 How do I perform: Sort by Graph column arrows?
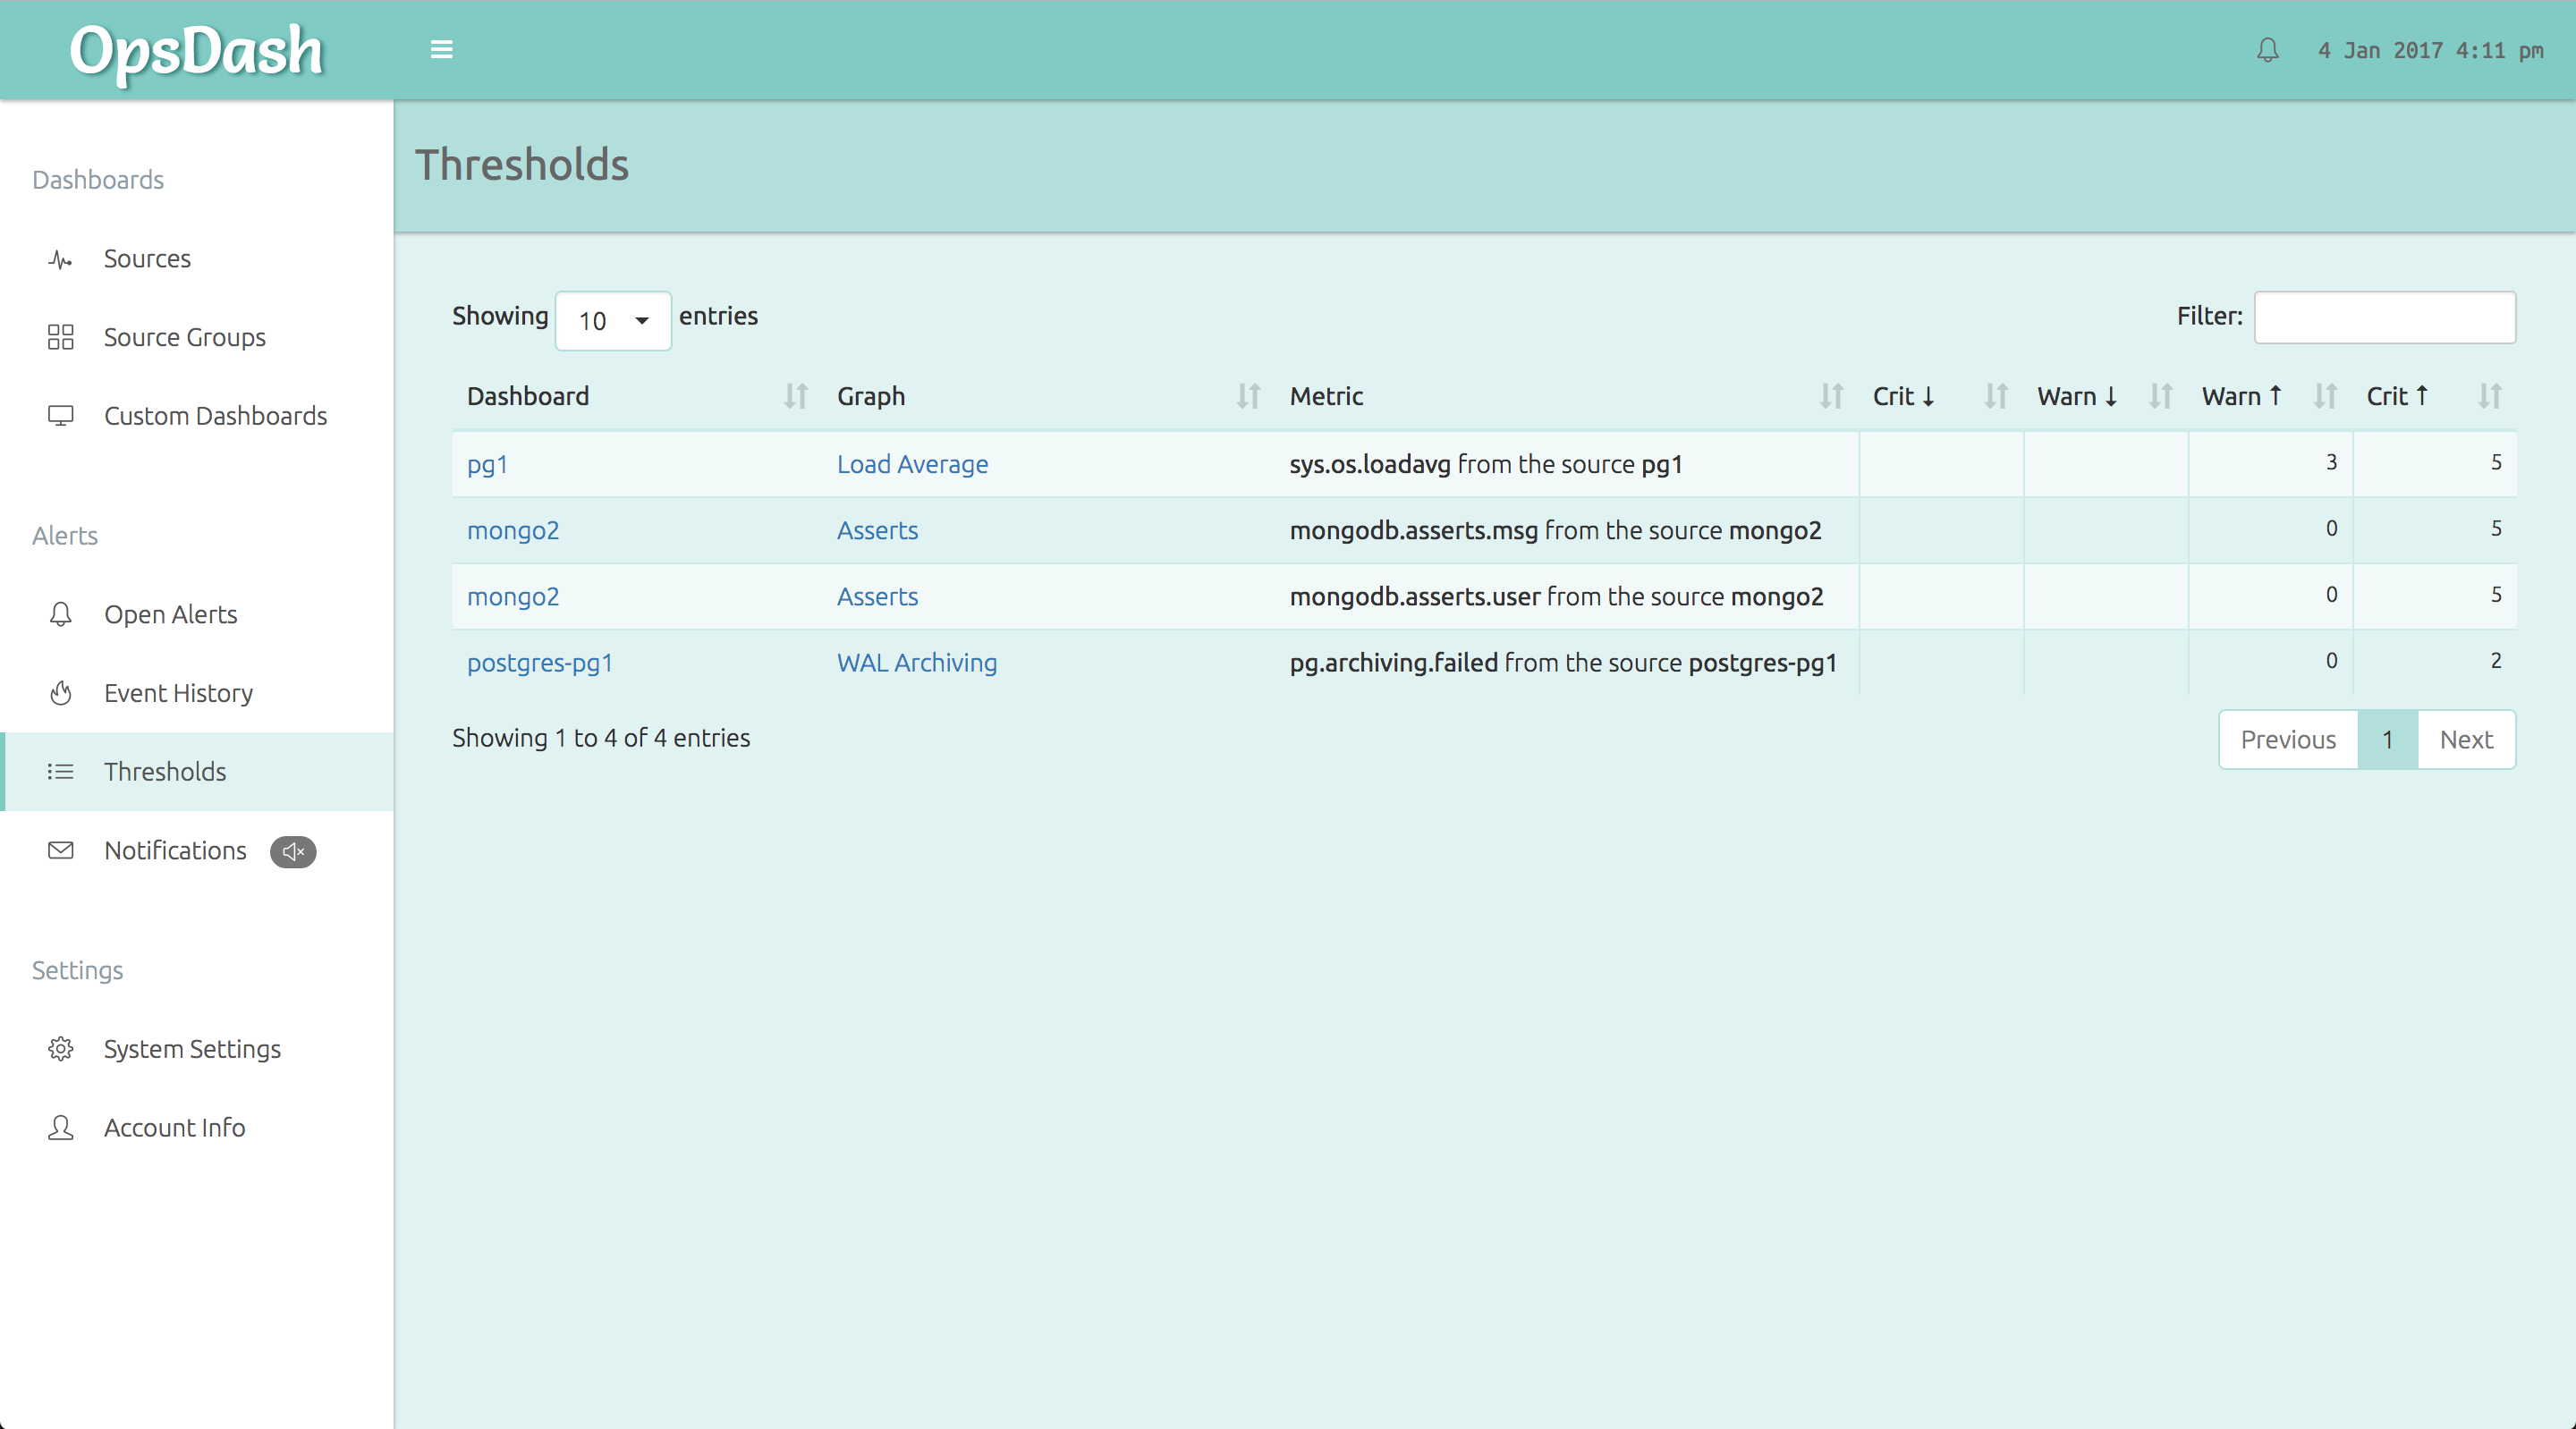(x=1248, y=396)
